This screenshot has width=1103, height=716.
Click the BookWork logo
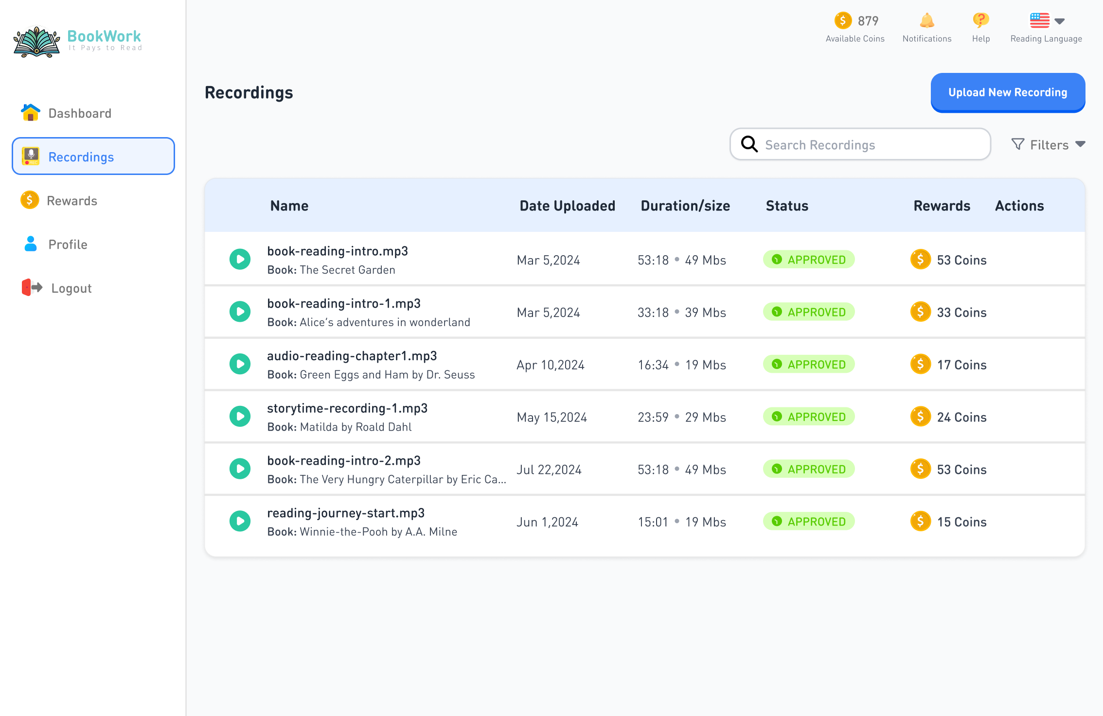pyautogui.click(x=78, y=41)
